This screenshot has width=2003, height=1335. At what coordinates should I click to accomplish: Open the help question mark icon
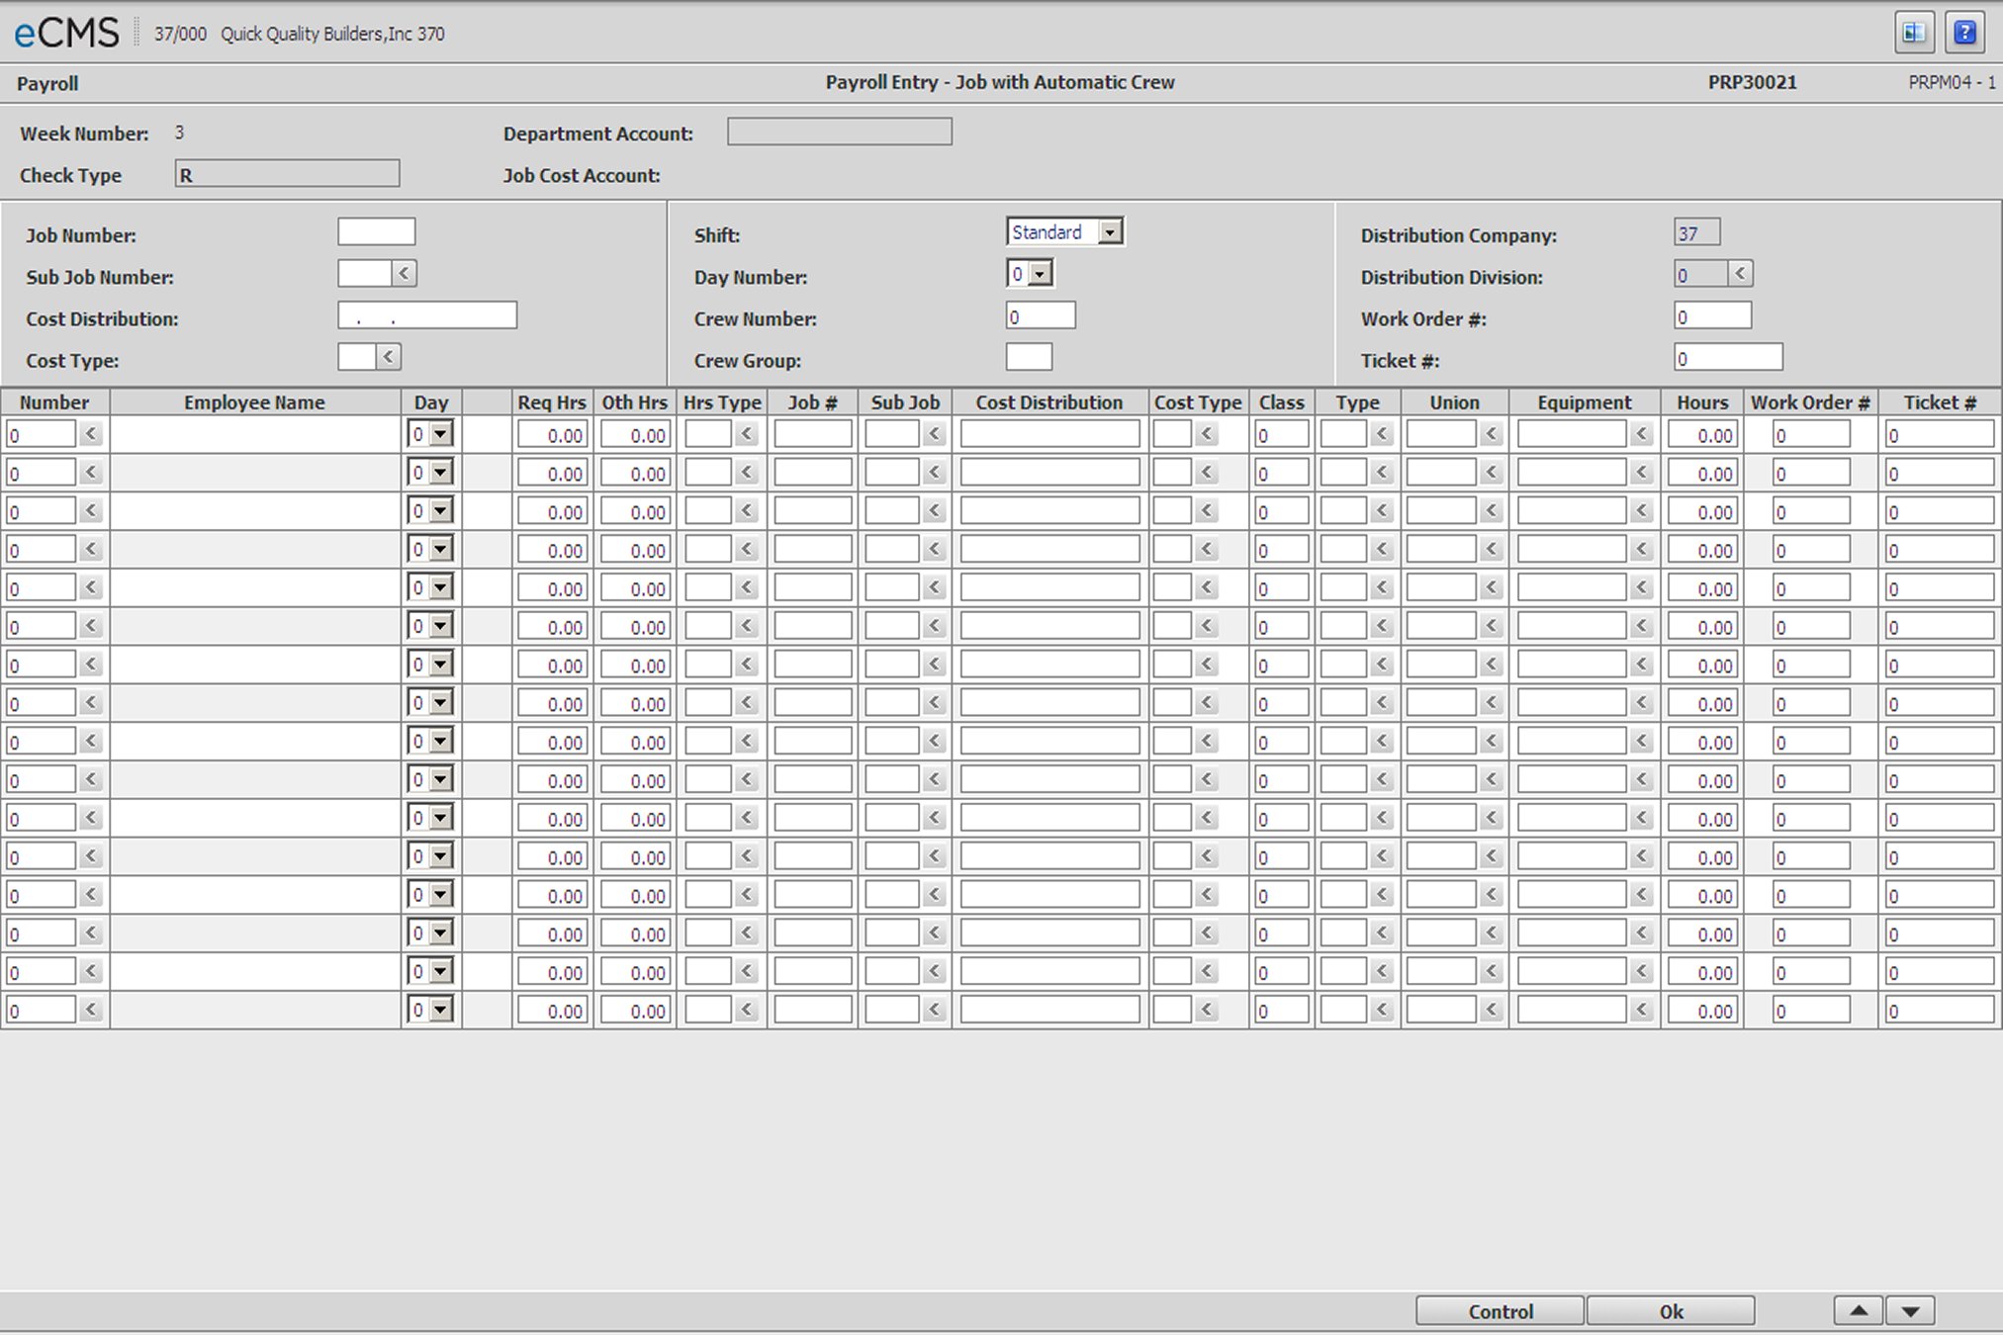(x=1964, y=33)
